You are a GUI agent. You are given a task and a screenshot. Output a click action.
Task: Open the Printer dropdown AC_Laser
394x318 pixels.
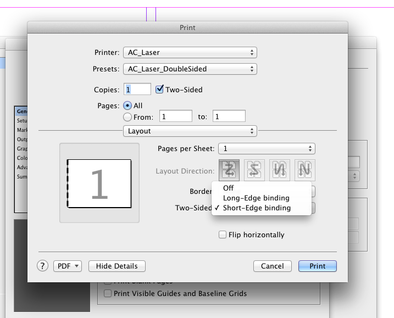190,53
